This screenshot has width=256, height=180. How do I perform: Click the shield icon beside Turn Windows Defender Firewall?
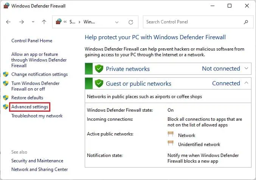pos(6,83)
